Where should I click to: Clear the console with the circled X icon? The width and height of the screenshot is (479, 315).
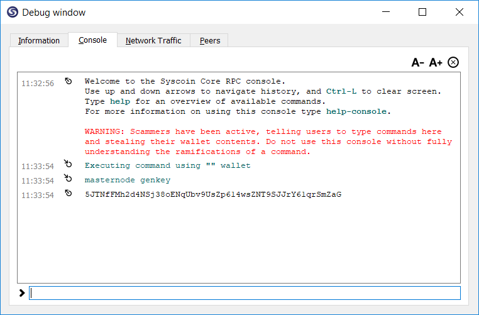click(453, 62)
